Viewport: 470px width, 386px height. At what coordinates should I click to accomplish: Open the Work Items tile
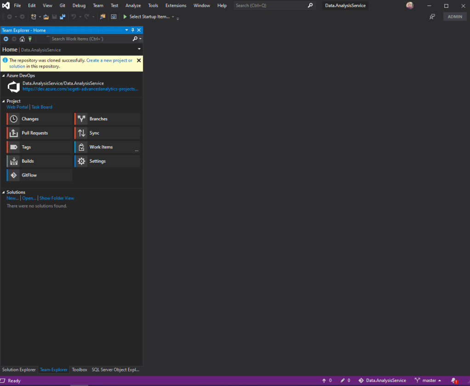coord(108,147)
